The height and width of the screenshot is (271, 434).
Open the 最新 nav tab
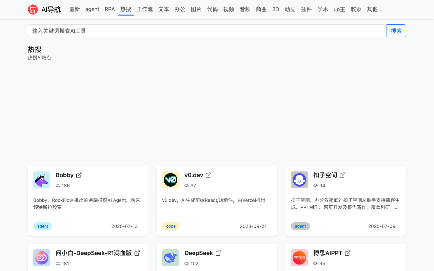pyautogui.click(x=75, y=9)
